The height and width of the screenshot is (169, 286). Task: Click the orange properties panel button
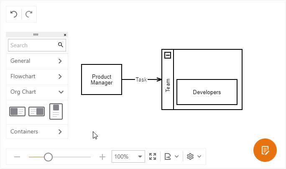265,150
